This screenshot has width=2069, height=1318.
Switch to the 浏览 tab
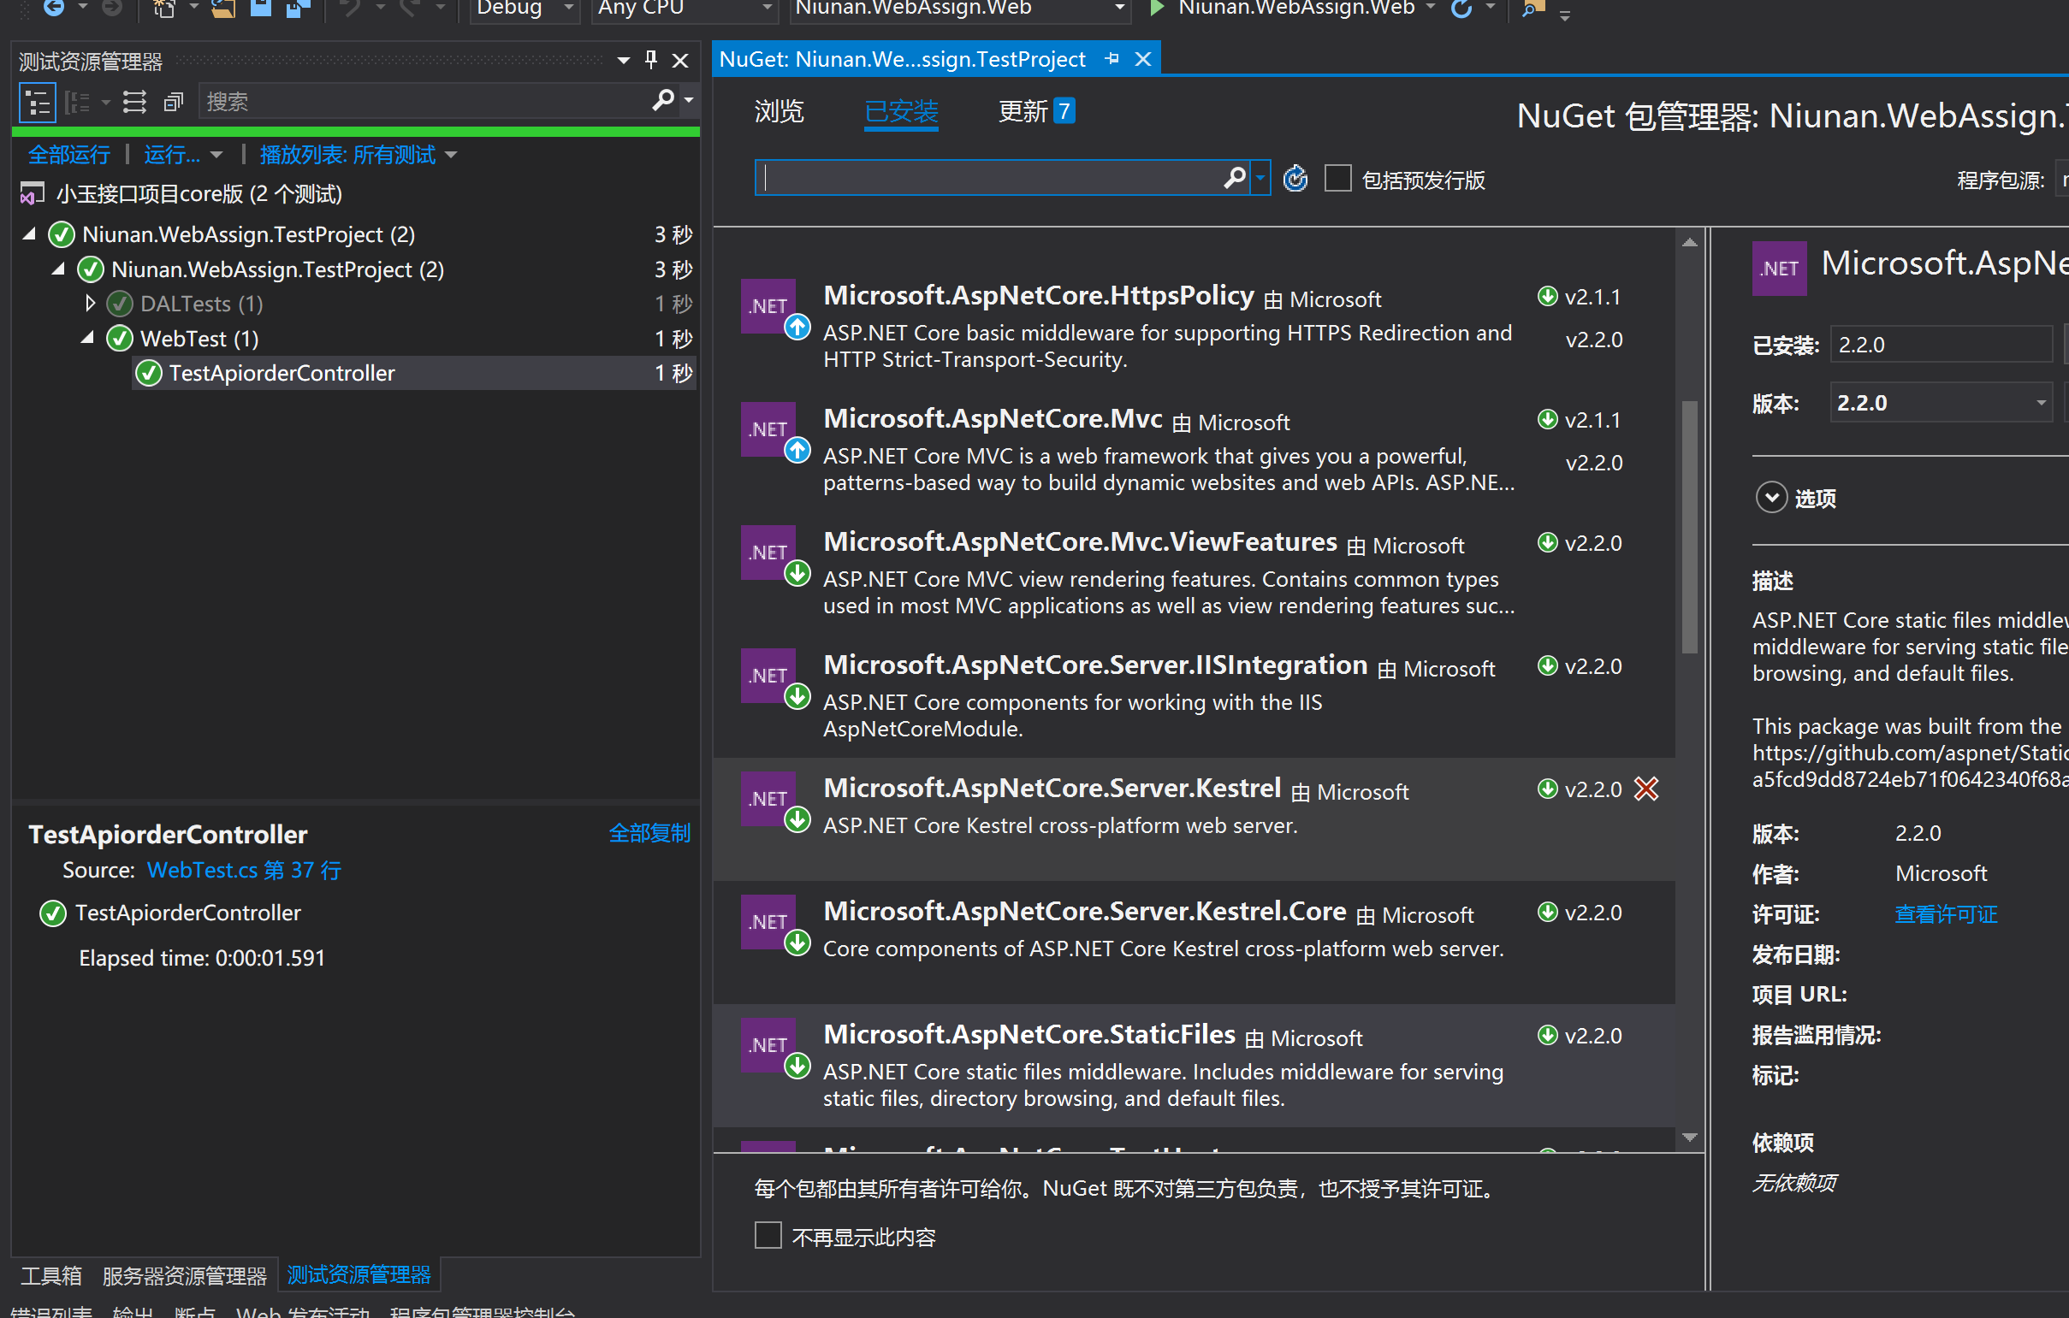779,112
